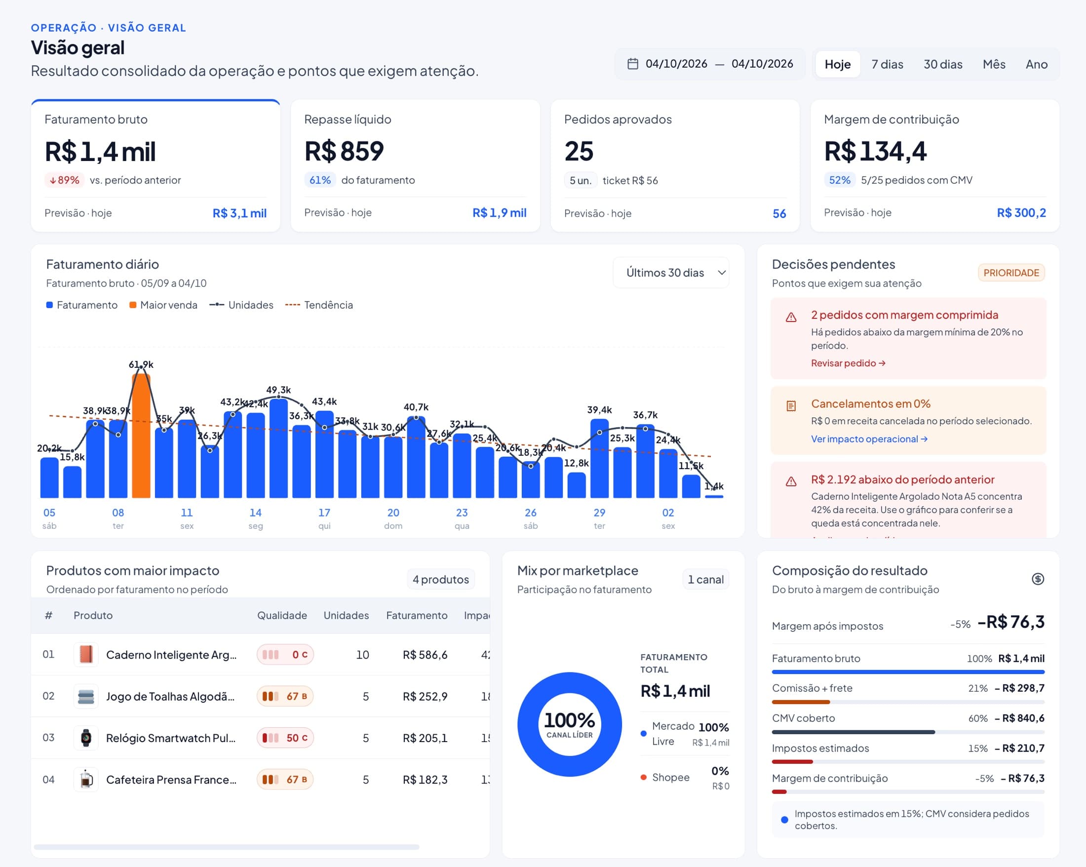The width and height of the screenshot is (1086, 867).
Task: Select the Ano period tab
Action: pyautogui.click(x=1036, y=64)
